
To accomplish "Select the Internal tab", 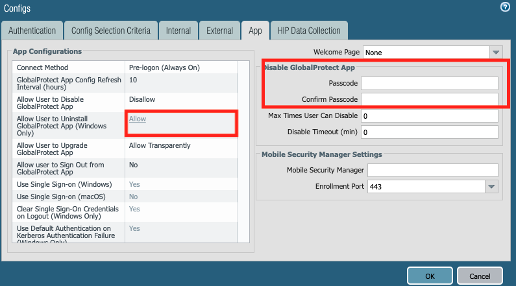I will 178,30.
